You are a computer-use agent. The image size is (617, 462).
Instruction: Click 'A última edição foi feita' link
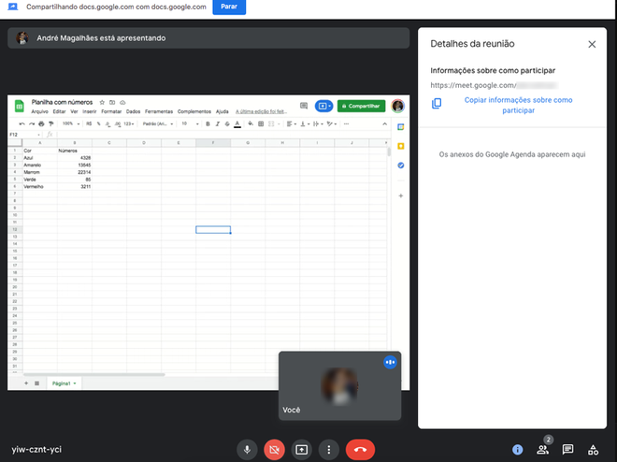[x=261, y=112]
